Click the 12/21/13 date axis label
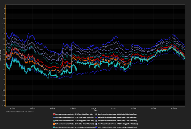 tap(73, 108)
